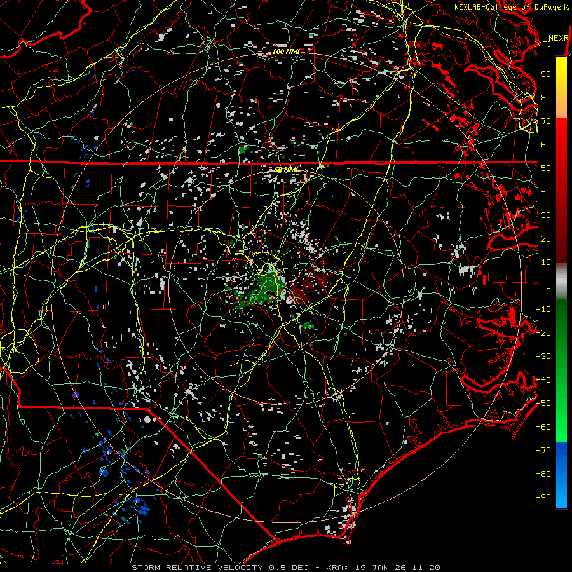This screenshot has height=572, width=572.
Task: Click the "80" scale value
Action: coord(546,98)
